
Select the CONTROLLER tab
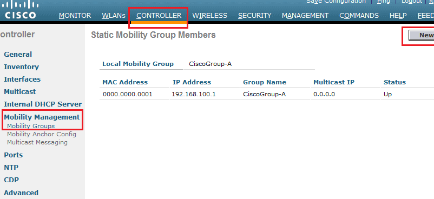[159, 16]
